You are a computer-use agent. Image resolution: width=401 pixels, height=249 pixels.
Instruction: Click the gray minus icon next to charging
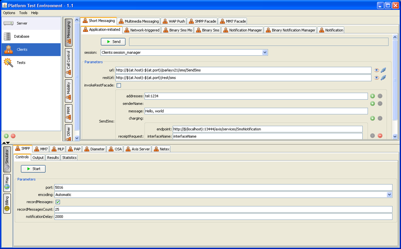pos(380,118)
